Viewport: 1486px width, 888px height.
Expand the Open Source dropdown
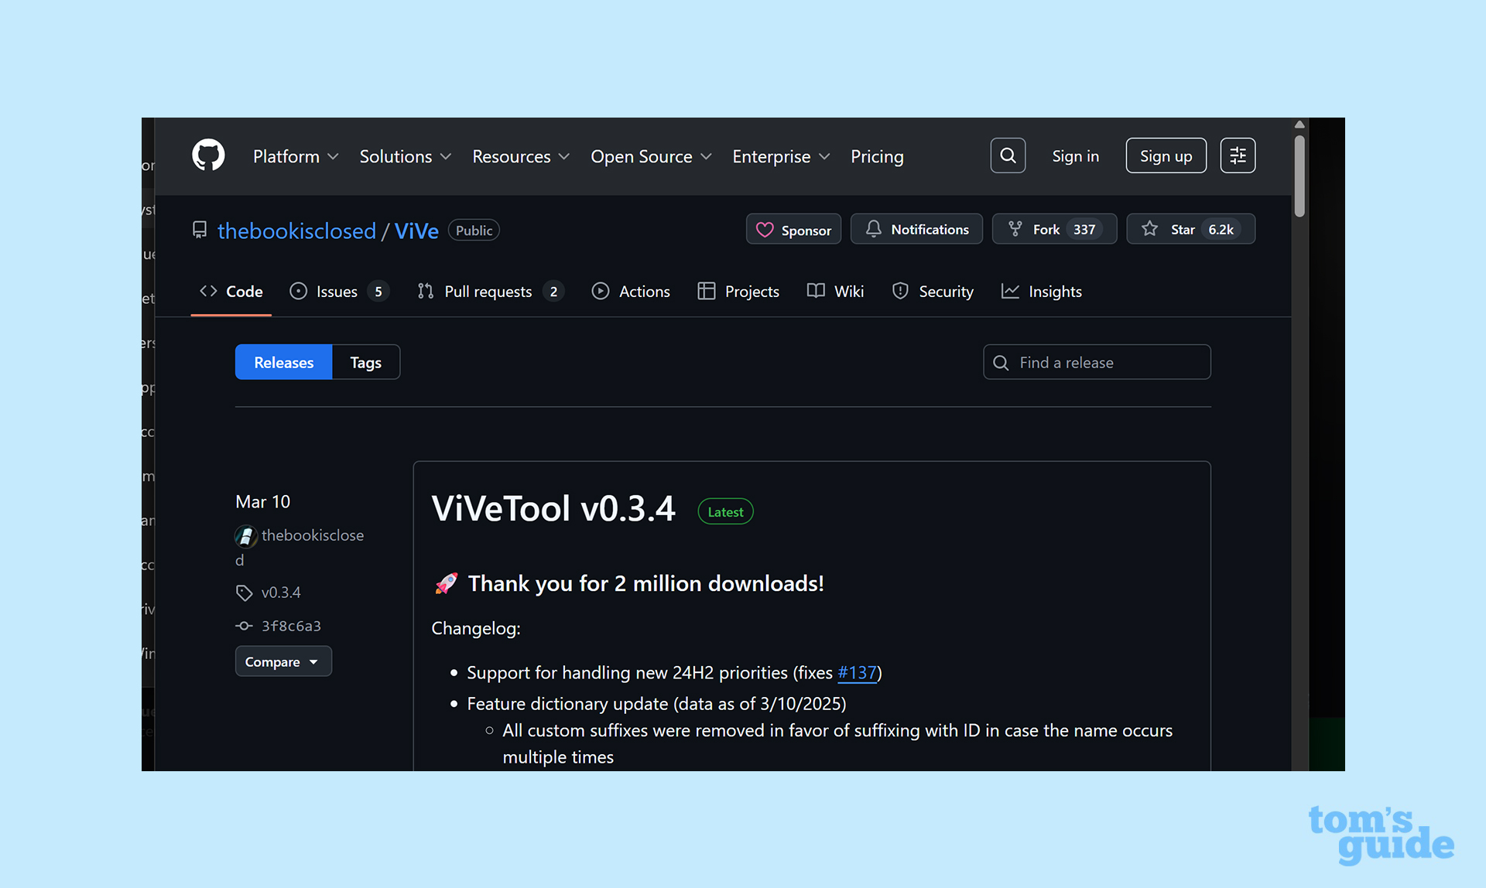click(651, 156)
